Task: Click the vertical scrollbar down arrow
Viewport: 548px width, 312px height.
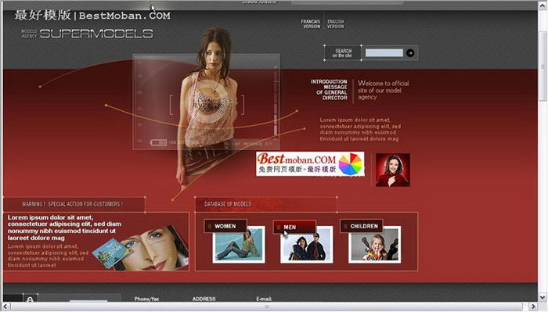Action: [543, 298]
